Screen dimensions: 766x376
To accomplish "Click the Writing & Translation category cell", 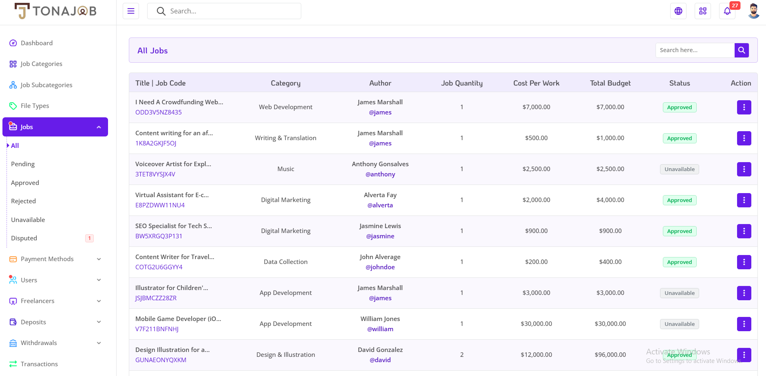I will pos(286,138).
